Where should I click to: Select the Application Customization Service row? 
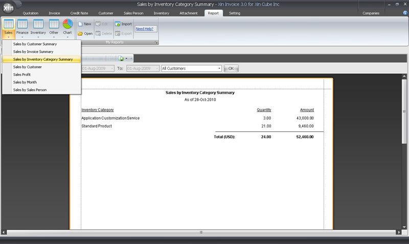[x=197, y=118]
